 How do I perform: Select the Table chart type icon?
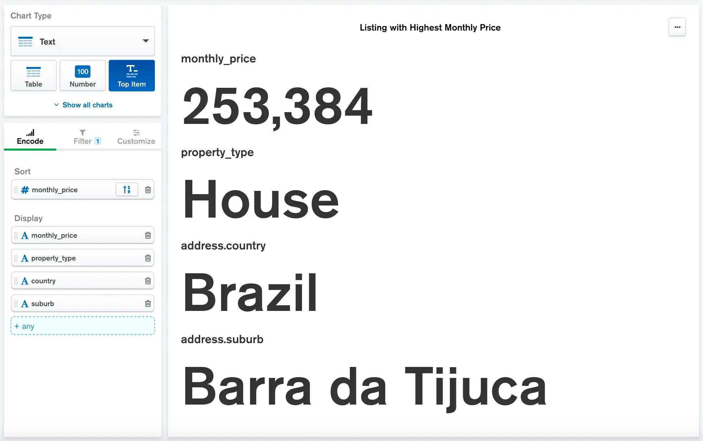[34, 75]
